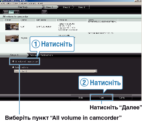The height and width of the screenshot is (121, 142).
Task: Select the second video thumbnail
Action: point(12,38)
